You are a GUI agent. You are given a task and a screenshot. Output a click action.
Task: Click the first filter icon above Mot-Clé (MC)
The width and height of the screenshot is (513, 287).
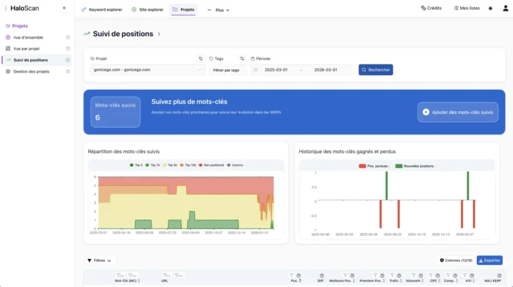click(120, 275)
